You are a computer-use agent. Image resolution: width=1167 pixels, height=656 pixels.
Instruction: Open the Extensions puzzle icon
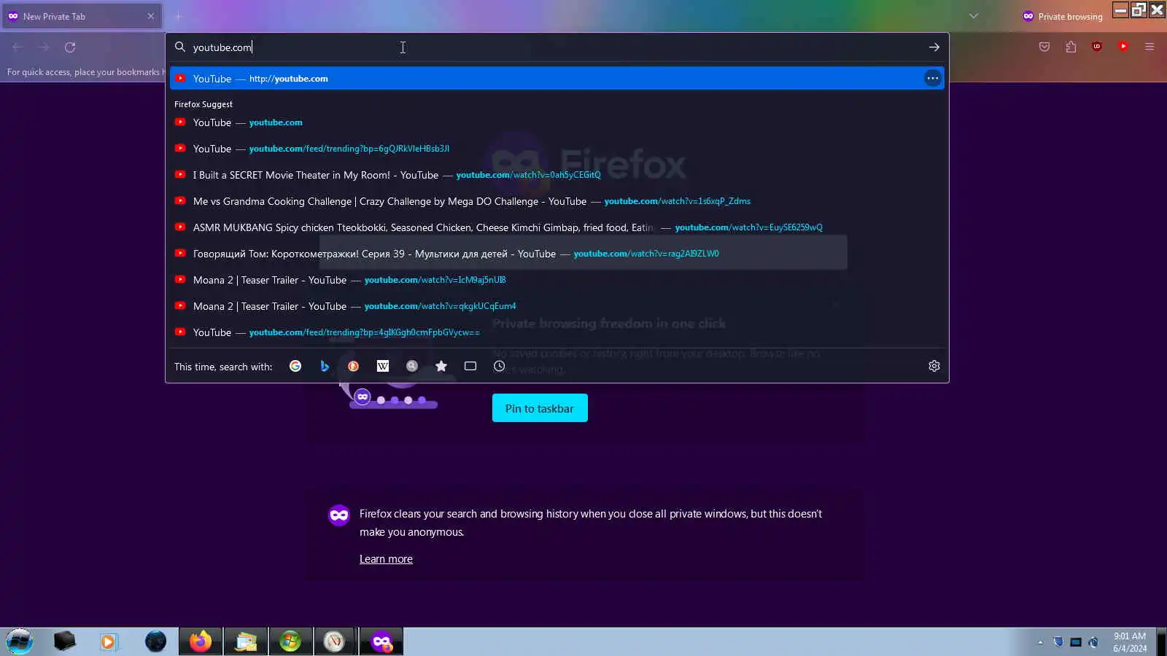[x=1071, y=47]
